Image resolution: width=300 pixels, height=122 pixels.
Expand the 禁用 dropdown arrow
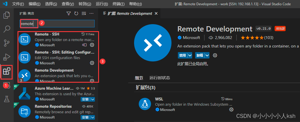tap(190, 55)
